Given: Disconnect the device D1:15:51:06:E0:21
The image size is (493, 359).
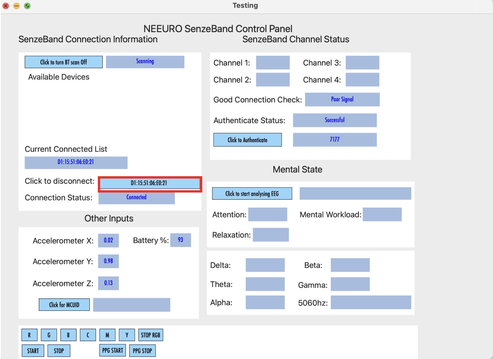Looking at the screenshot, I should point(149,183).
